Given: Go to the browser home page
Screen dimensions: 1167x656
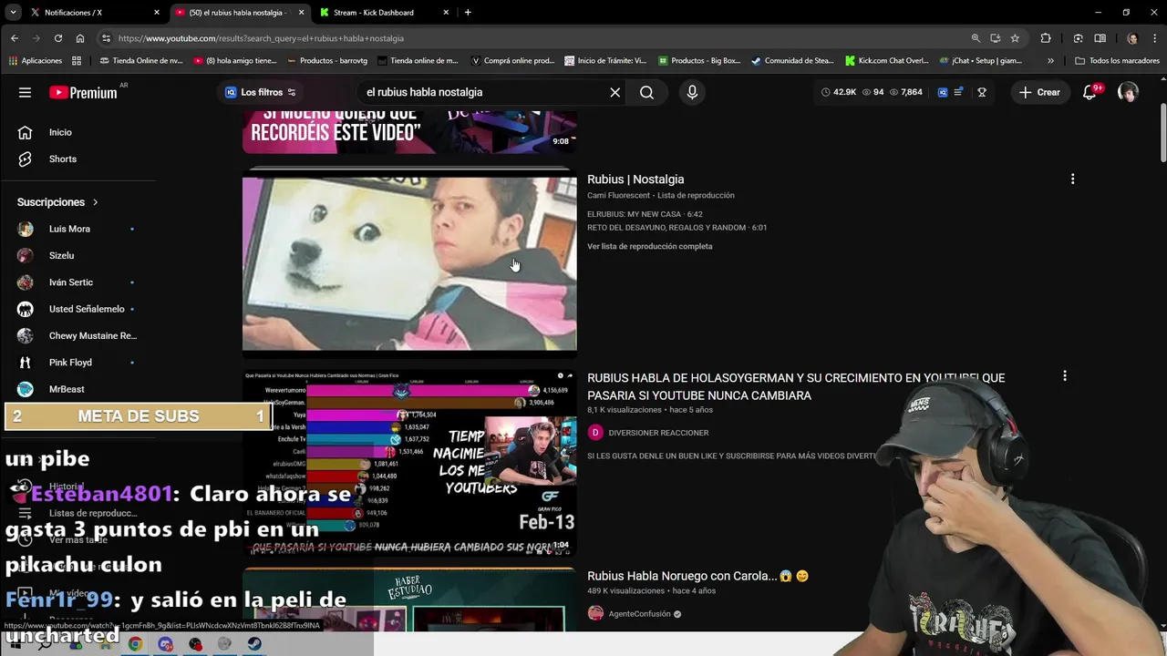Looking at the screenshot, I should 80,38.
